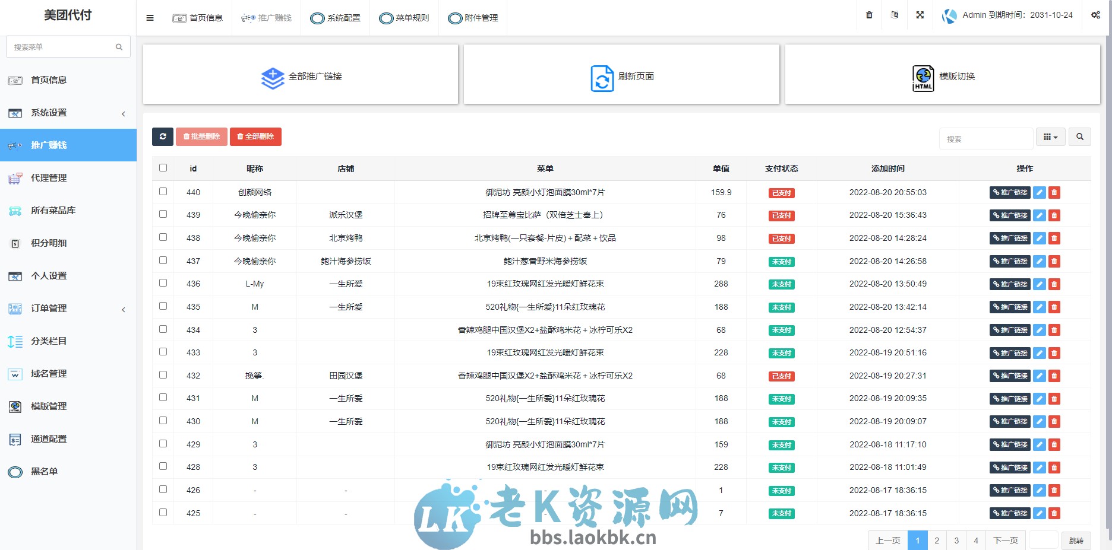Open the 菜单规则 tab
The image size is (1112, 550).
pos(404,18)
